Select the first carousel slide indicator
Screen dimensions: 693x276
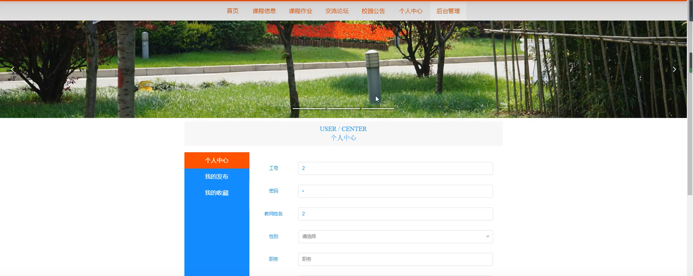[309, 108]
